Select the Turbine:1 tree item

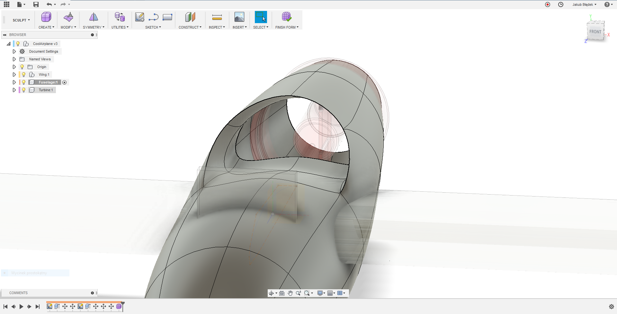tap(46, 90)
